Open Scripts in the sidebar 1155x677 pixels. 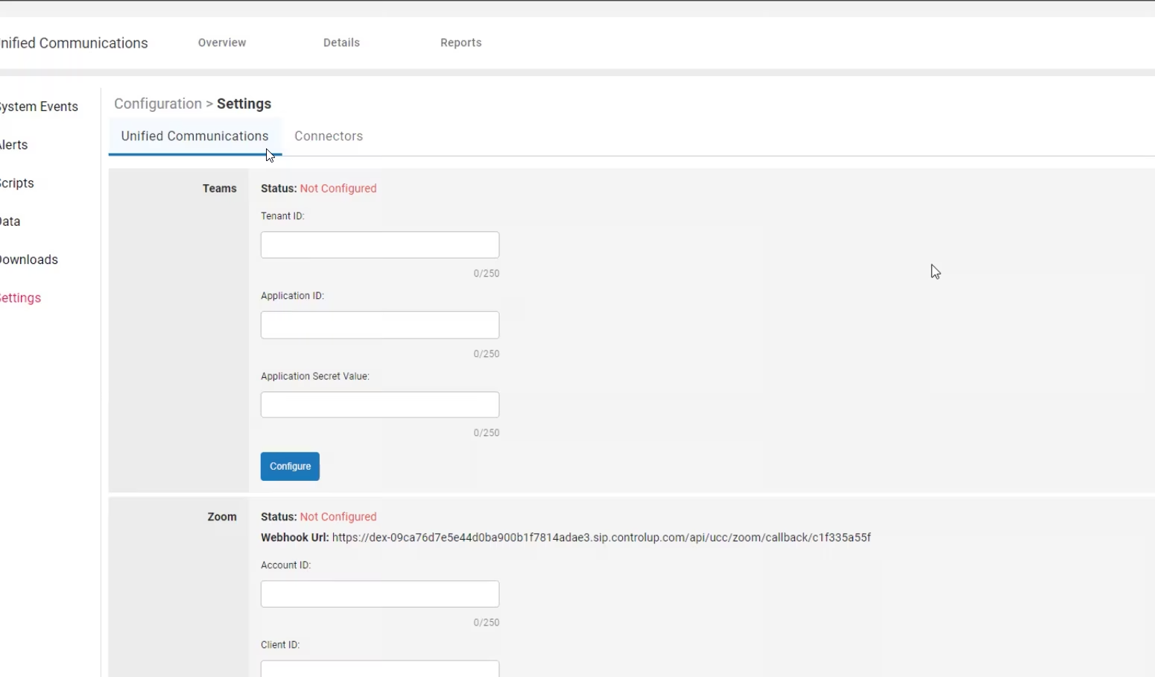(x=17, y=183)
